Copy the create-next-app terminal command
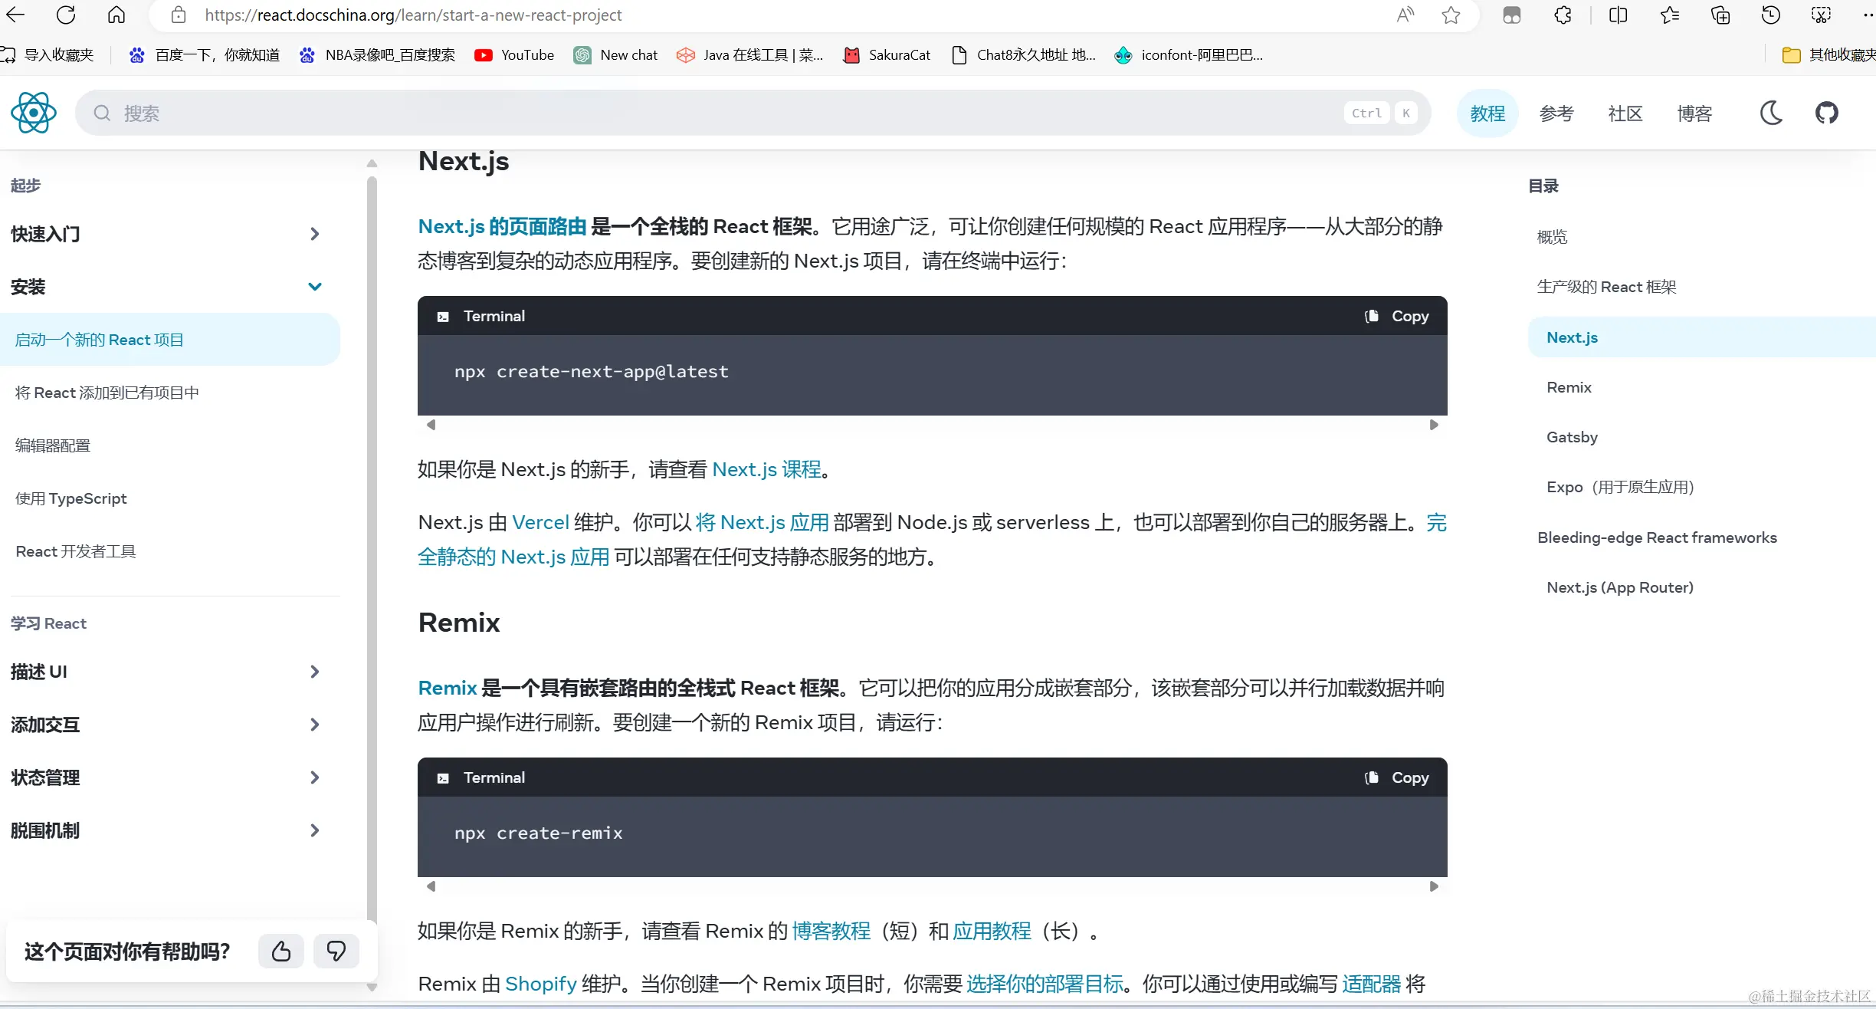Image resolution: width=1876 pixels, height=1009 pixels. point(1397,316)
